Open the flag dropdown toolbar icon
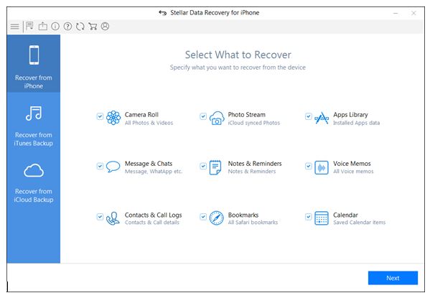The image size is (430, 298). [29, 26]
